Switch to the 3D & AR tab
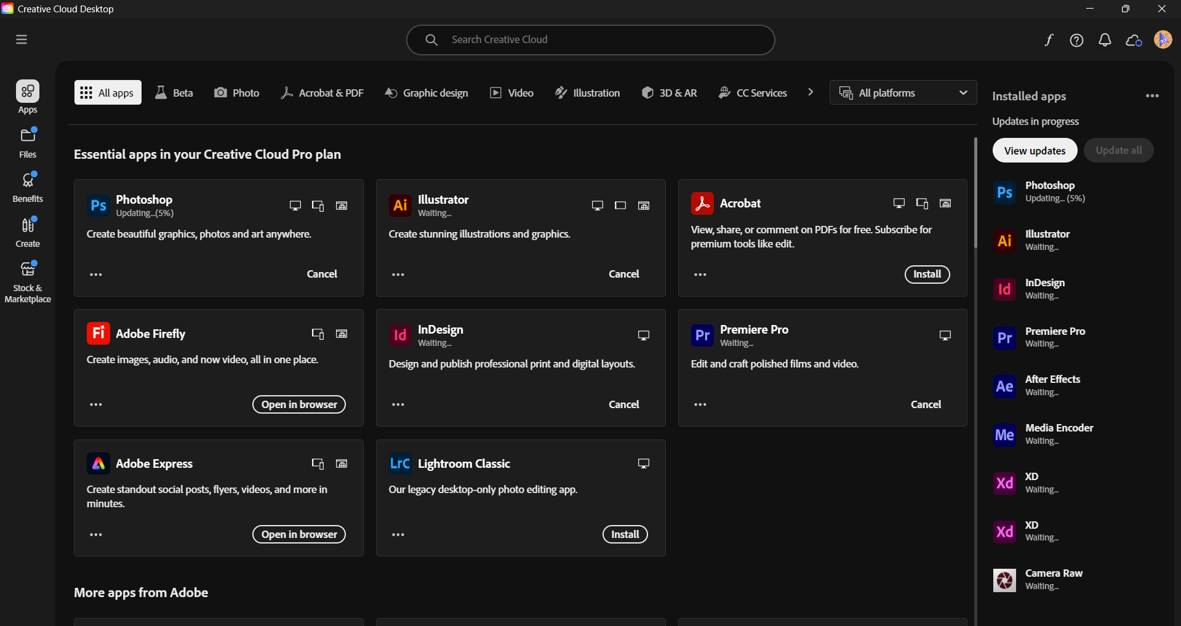Viewport: 1181px width, 626px height. pyautogui.click(x=669, y=92)
